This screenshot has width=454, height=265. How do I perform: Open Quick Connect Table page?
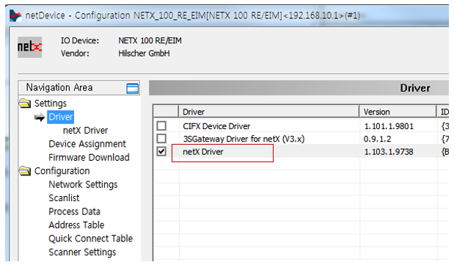[x=91, y=239]
